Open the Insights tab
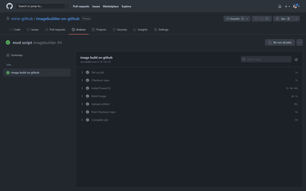The width and height of the screenshot is (306, 191). 140,30
